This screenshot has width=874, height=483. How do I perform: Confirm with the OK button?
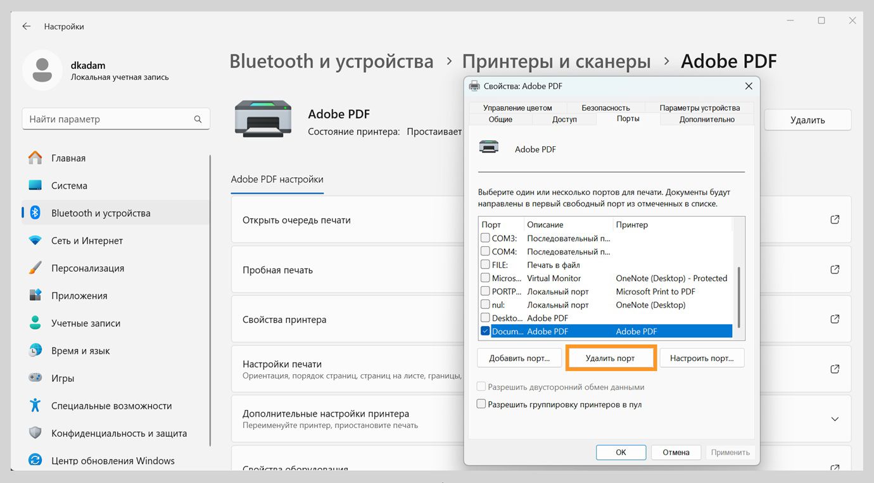tap(621, 452)
